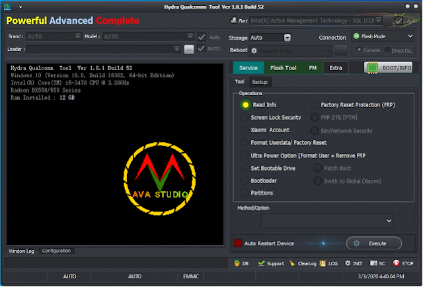The width and height of the screenshot is (423, 287).
Task: Click the ClearLog broom icon
Action: tap(292, 263)
